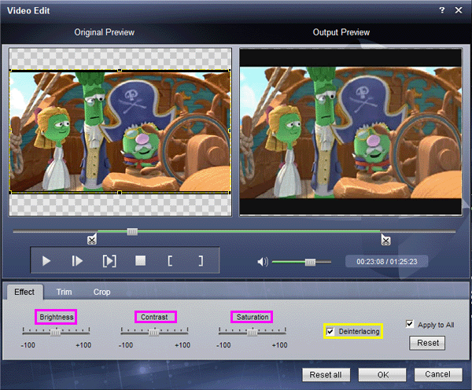This screenshot has height=390, width=472.
Task: Click the Contrast slider thumb
Action: [x=153, y=333]
